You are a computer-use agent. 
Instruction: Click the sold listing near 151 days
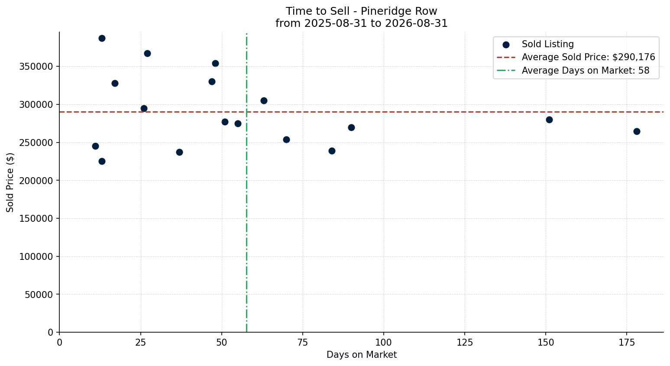click(x=549, y=120)
